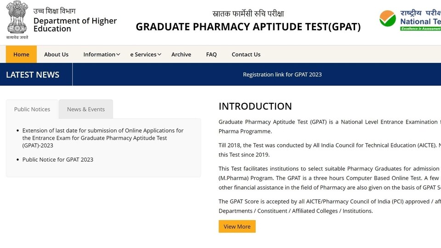Viewport: 441px width, 248px height.
Task: Open Registration link for GPAT 2023
Action: tap(283, 74)
